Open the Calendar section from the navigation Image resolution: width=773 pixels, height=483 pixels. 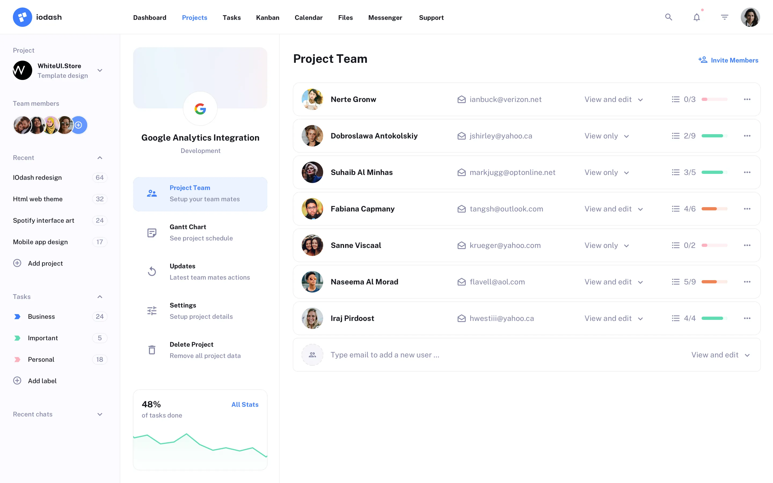coord(308,17)
